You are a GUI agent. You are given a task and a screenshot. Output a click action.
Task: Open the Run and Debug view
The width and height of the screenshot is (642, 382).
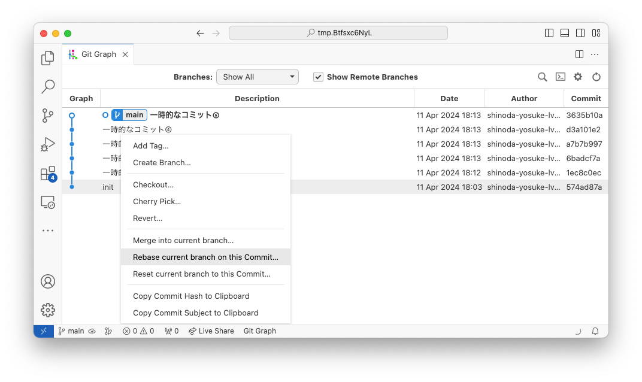[x=48, y=144]
